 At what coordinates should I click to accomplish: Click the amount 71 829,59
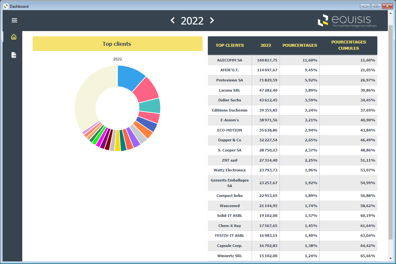click(x=268, y=80)
